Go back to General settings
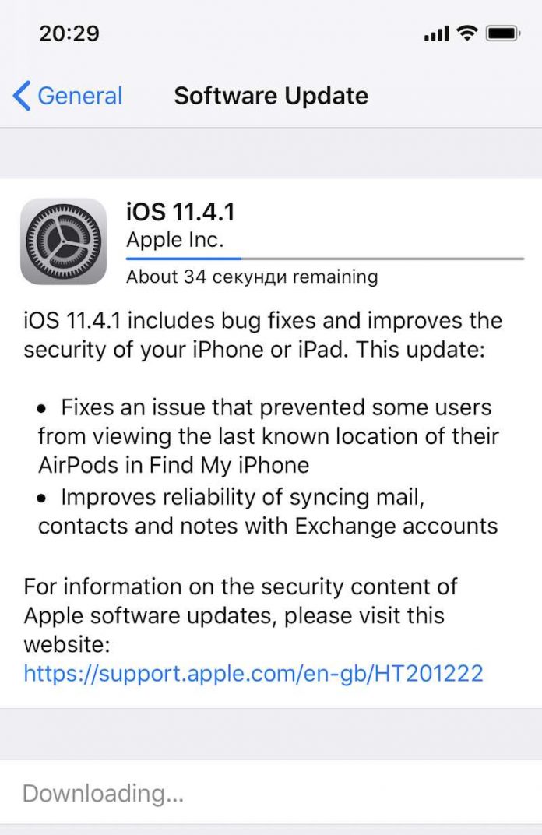The image size is (542, 835). point(68,96)
